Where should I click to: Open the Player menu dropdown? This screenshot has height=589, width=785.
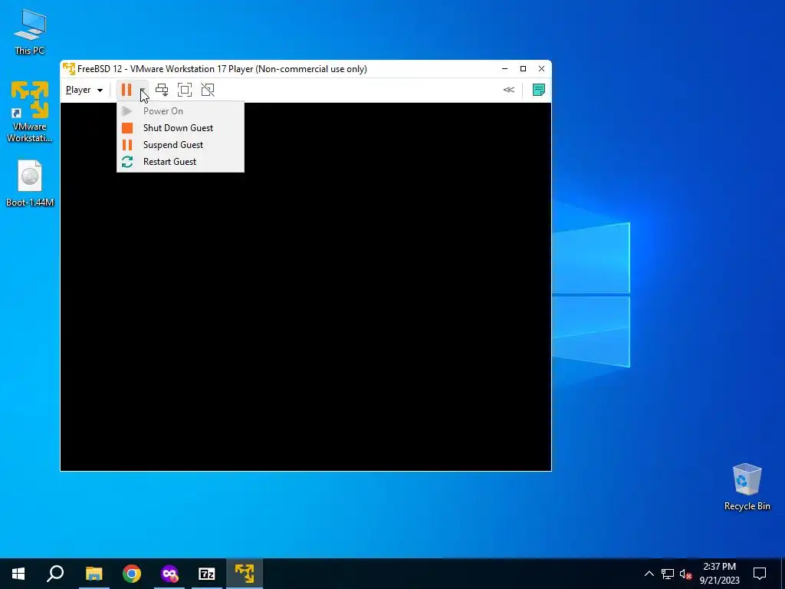(x=84, y=90)
